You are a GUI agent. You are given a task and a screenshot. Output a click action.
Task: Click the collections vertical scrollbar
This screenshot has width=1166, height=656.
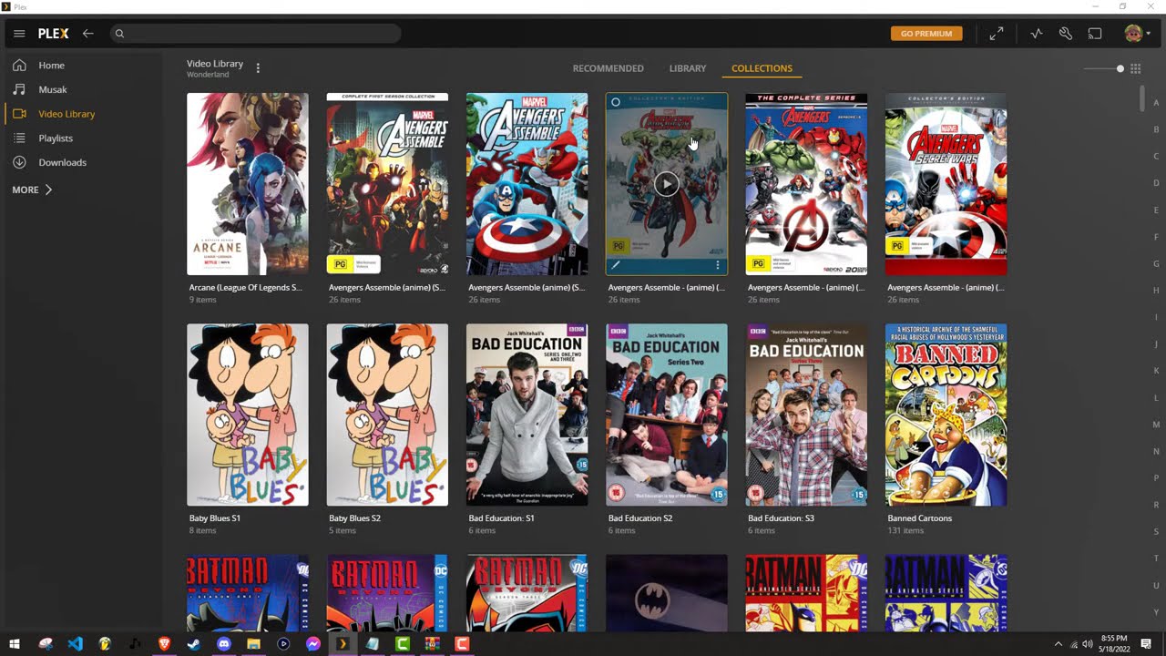(x=1142, y=98)
